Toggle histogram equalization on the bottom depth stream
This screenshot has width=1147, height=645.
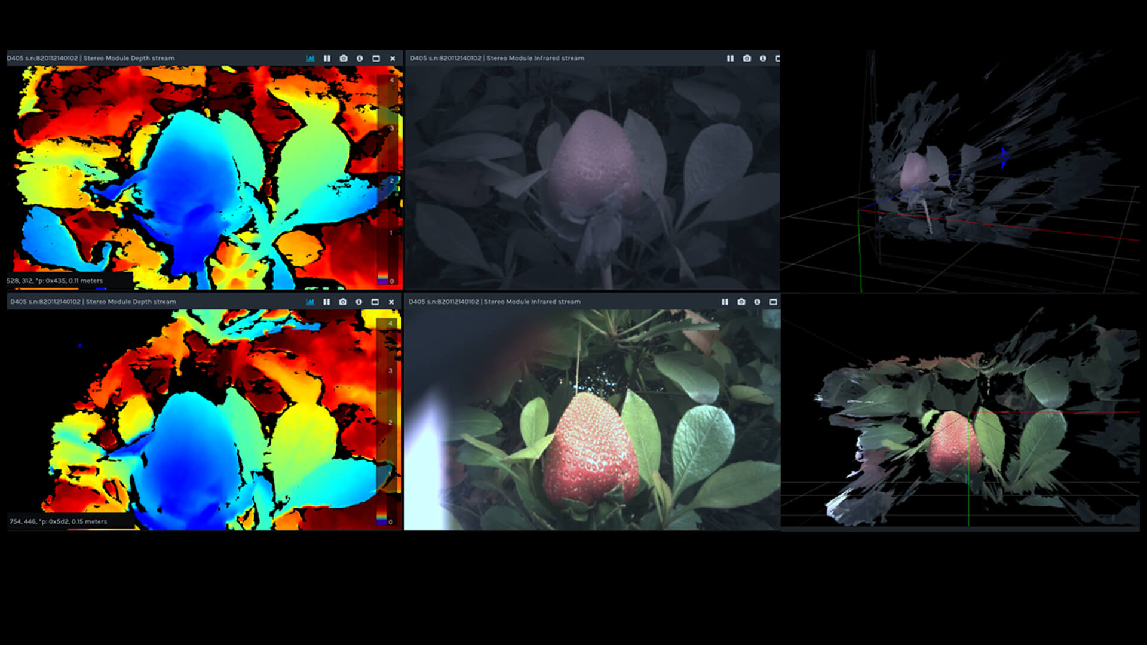(310, 302)
